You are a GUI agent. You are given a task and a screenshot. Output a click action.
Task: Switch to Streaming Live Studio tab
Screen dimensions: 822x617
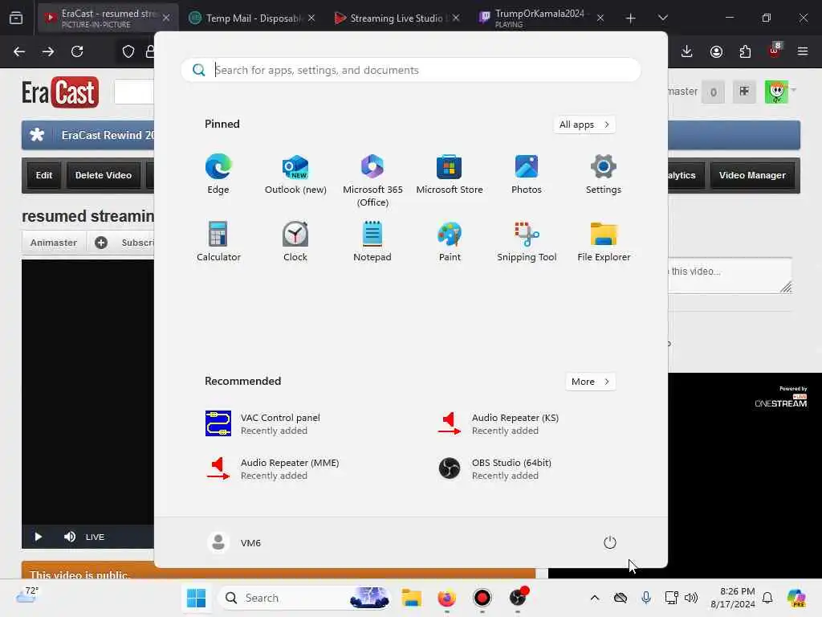397,18
